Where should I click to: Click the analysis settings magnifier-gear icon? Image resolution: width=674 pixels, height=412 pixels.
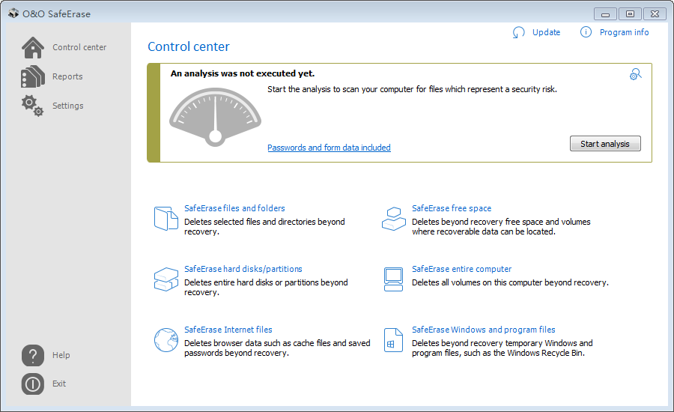coord(635,74)
